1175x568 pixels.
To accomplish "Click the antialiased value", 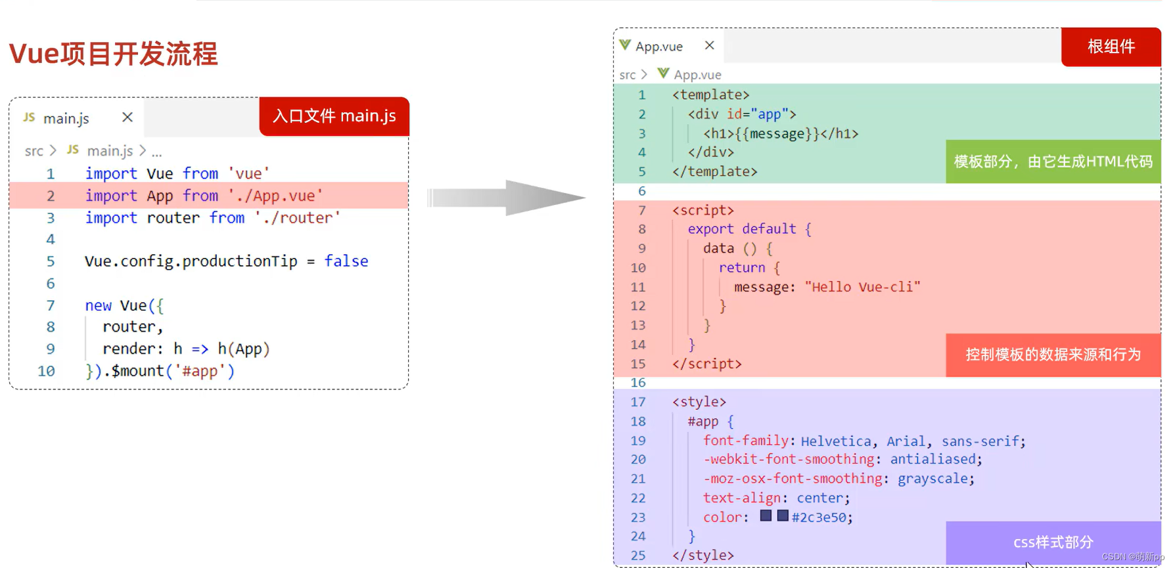I will coord(933,459).
